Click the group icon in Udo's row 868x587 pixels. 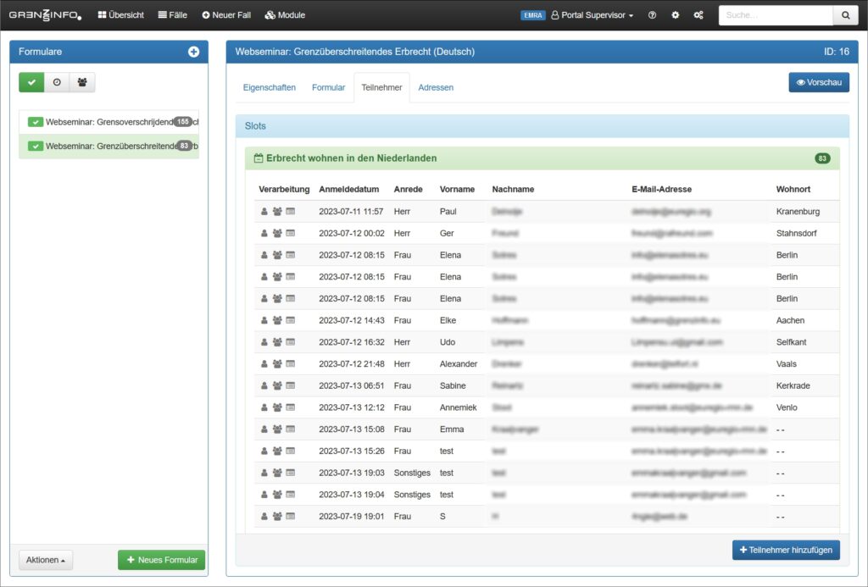coord(277,342)
